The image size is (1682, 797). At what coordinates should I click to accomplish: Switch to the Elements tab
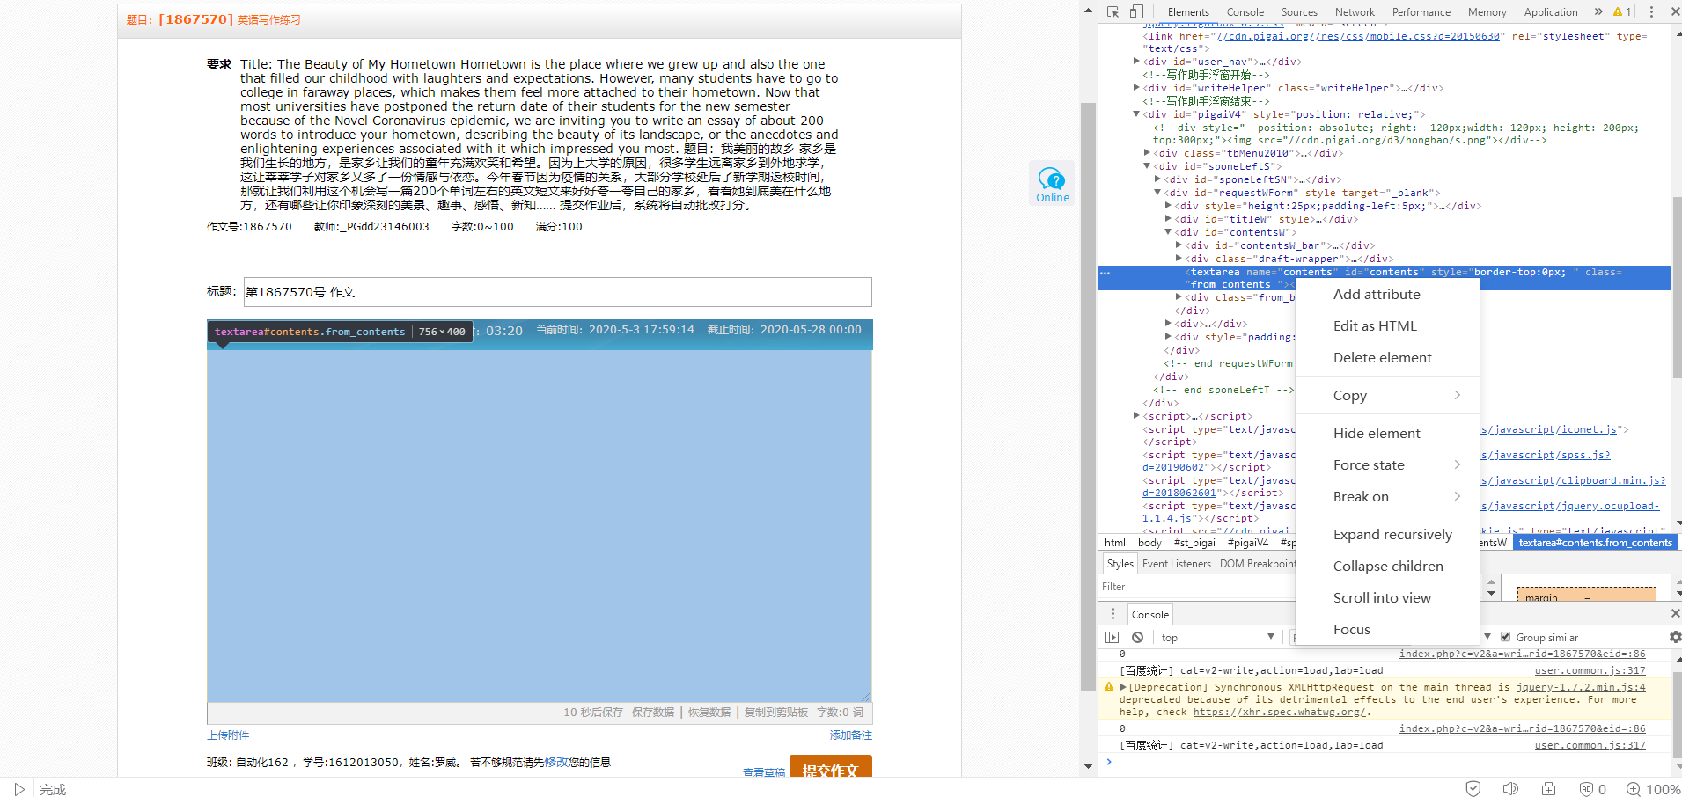[x=1188, y=12]
